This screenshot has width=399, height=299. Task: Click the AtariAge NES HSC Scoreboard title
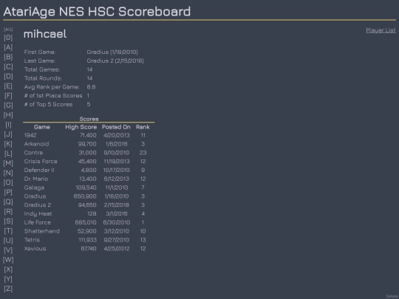[97, 12]
